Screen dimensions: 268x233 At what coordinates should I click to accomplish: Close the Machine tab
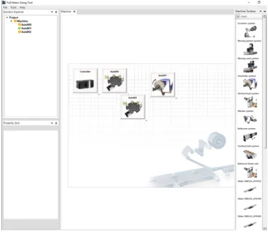pos(74,11)
